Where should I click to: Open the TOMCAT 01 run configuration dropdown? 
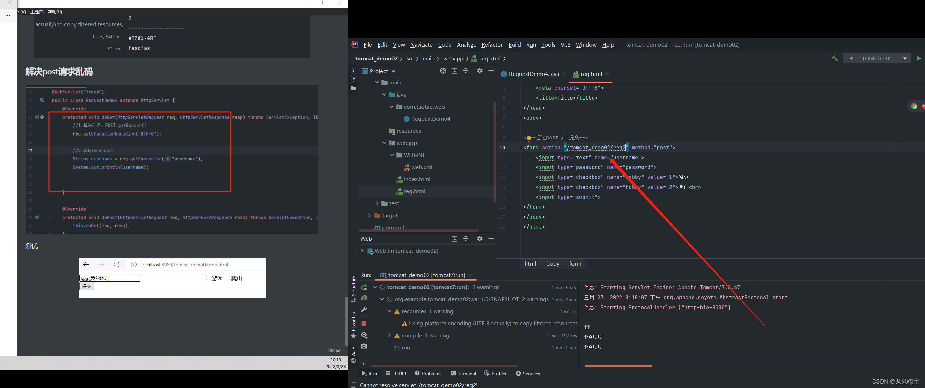[905, 59]
